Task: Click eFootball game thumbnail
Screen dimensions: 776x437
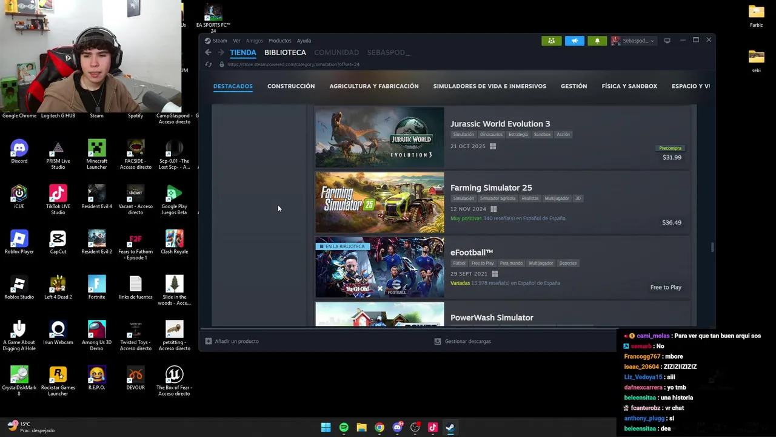Action: click(380, 268)
